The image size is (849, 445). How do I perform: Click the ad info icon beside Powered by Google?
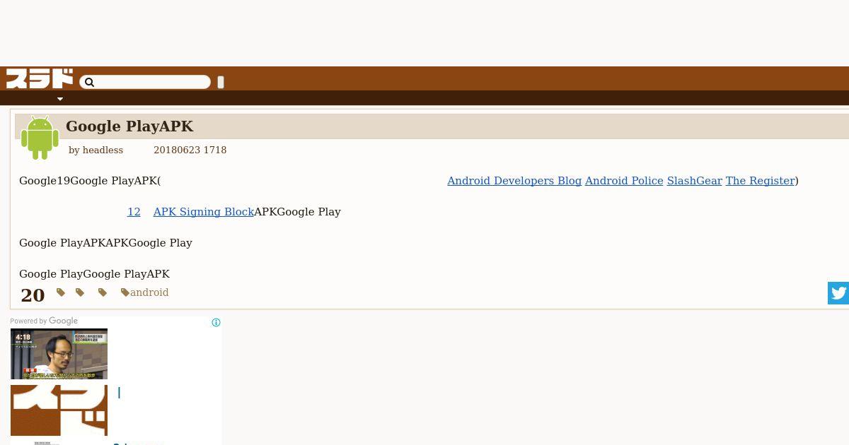pos(216,322)
